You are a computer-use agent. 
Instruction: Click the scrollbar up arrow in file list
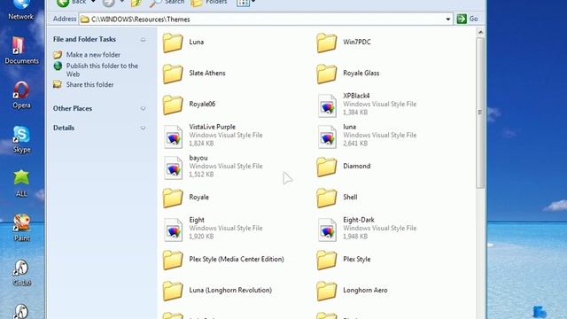[480, 33]
